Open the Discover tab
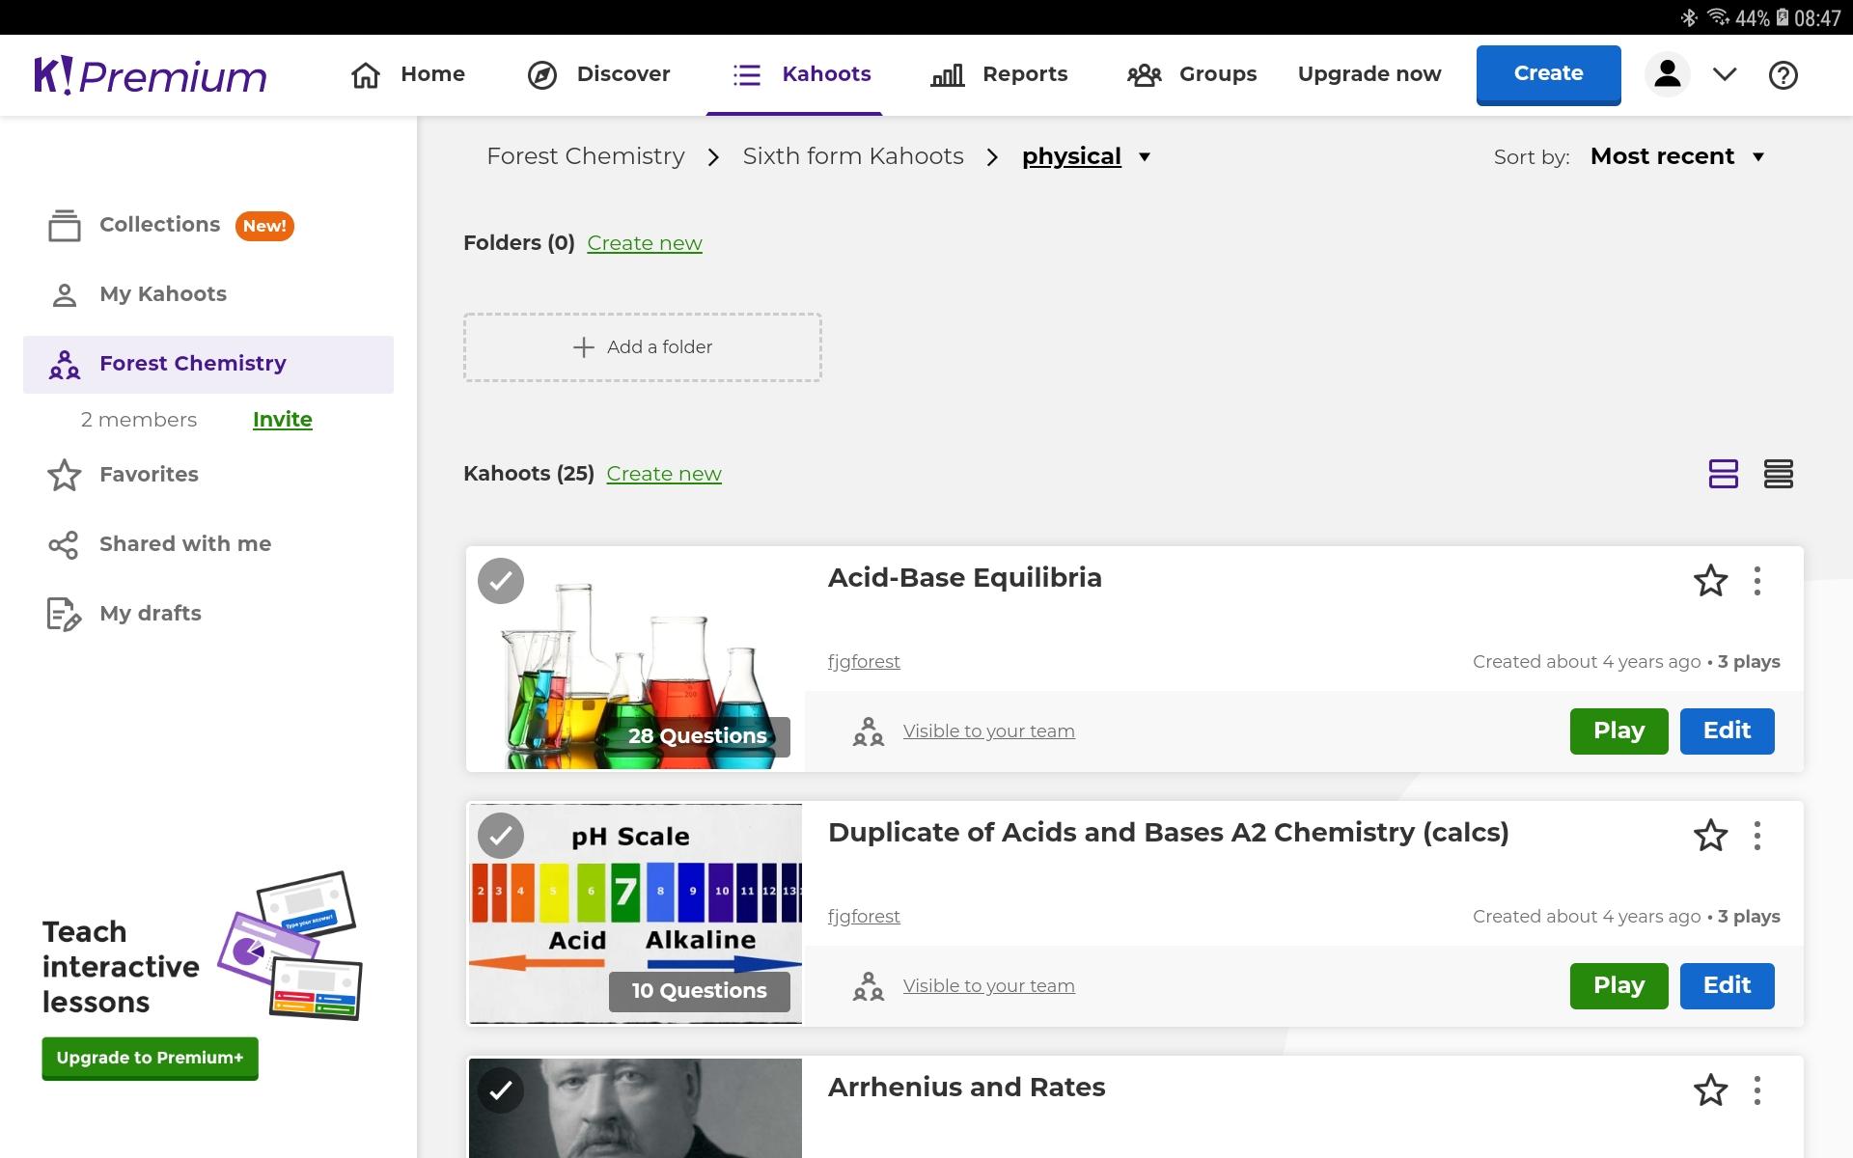Screen dimensions: 1853x1158 tap(598, 74)
